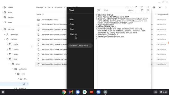Select Microsoft Office Access 2007 file row
The width and height of the screenshot is (169, 95).
(x=51, y=25)
